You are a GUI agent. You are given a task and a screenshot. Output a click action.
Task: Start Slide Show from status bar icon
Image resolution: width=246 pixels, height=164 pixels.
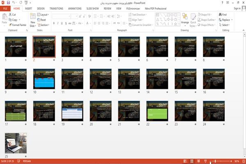[x=205, y=161]
